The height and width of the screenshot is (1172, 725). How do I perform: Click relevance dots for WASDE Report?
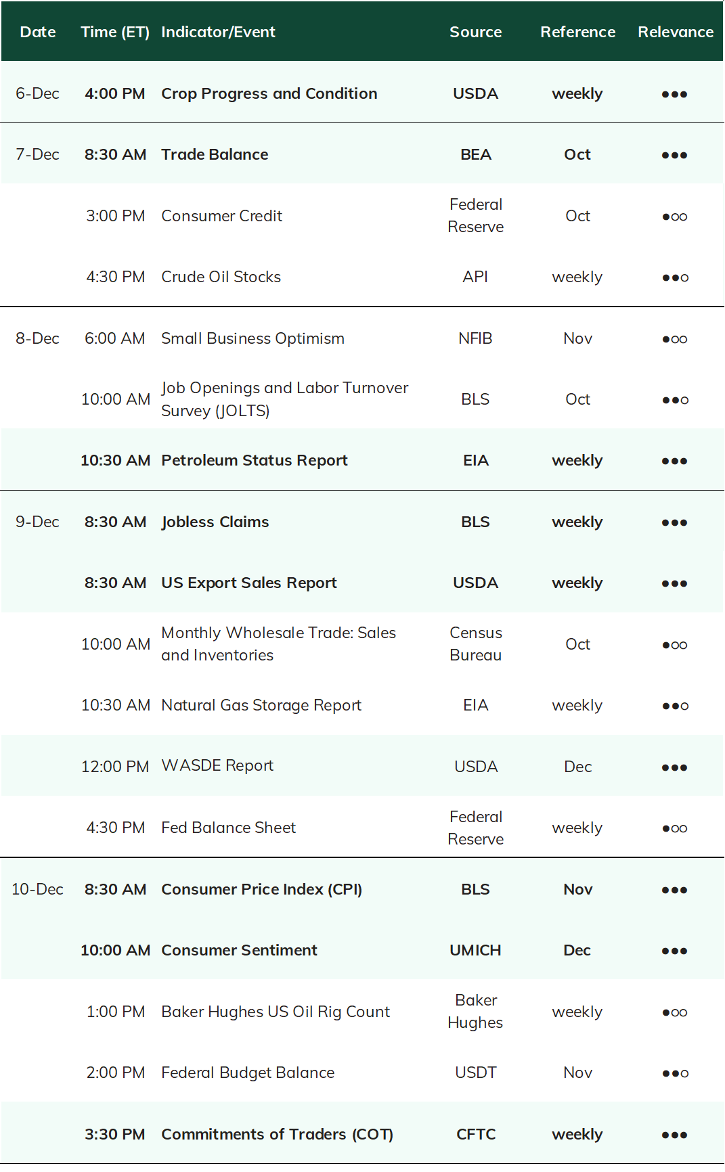(674, 767)
